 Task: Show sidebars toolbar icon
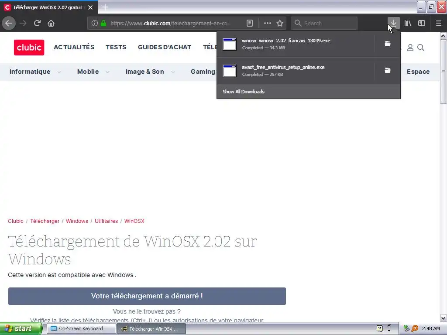click(x=422, y=23)
